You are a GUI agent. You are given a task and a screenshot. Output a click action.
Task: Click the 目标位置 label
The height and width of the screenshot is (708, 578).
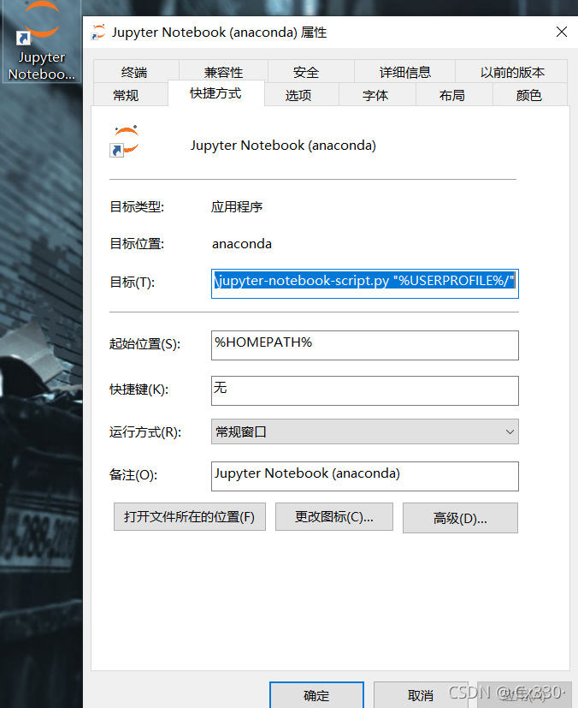click(x=137, y=244)
